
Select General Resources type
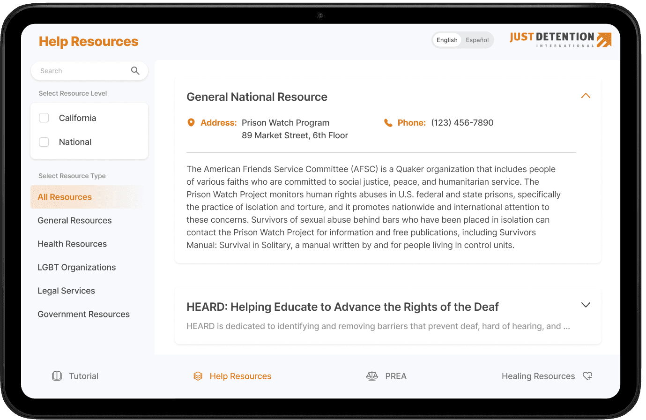(74, 220)
